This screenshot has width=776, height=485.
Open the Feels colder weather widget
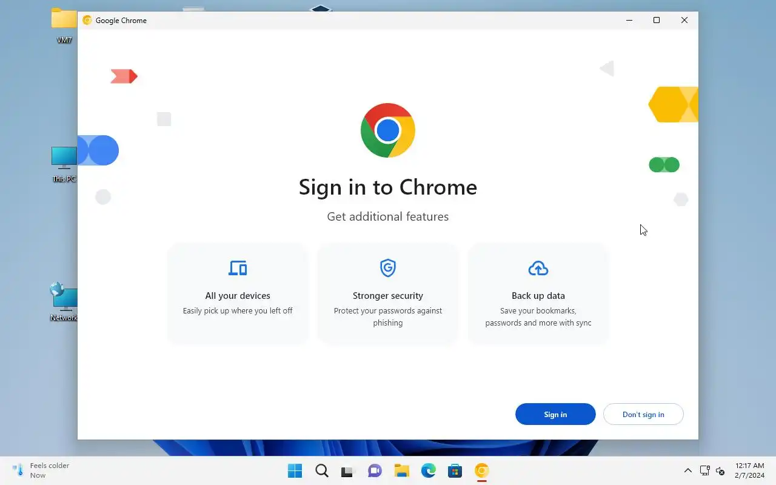click(41, 470)
